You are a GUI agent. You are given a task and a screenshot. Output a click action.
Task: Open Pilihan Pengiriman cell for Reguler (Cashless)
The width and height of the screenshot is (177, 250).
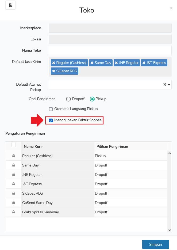point(130,156)
